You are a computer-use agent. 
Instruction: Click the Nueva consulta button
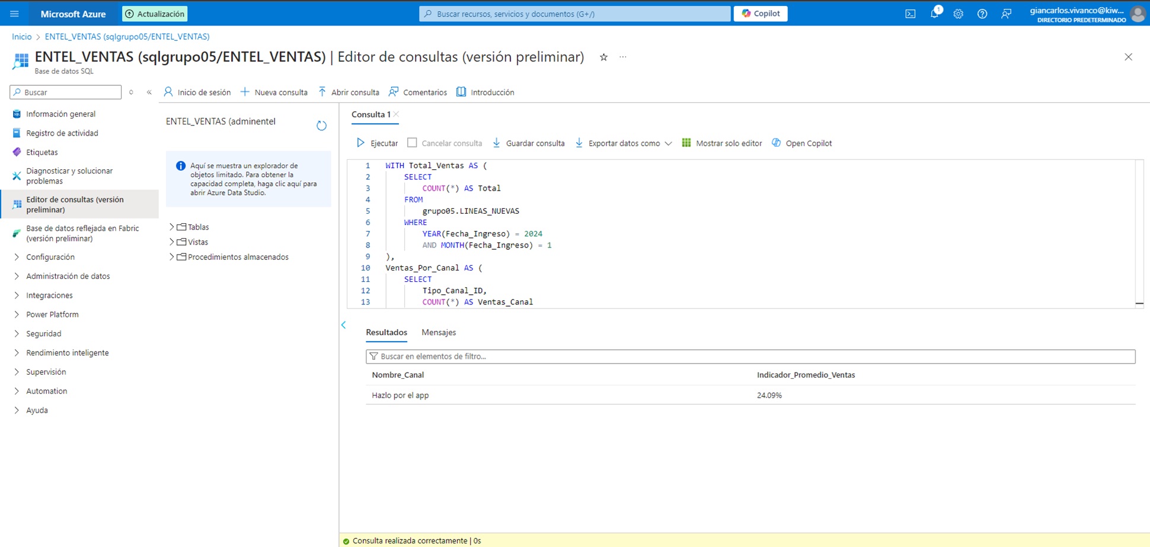pyautogui.click(x=274, y=92)
